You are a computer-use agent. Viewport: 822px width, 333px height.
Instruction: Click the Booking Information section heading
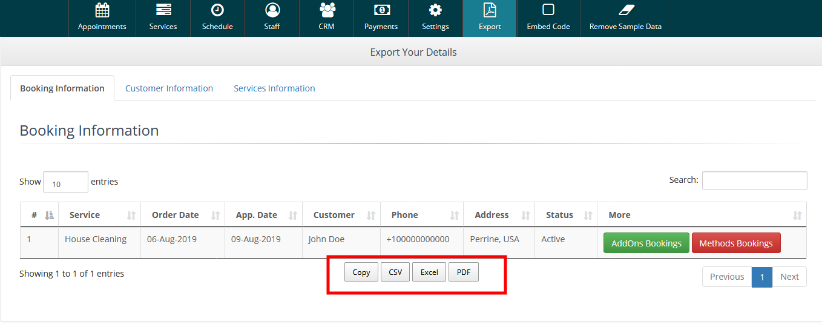tap(89, 131)
